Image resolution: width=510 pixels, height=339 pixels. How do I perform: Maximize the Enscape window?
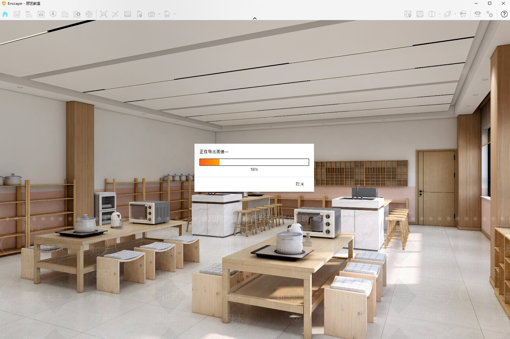pyautogui.click(x=490, y=4)
